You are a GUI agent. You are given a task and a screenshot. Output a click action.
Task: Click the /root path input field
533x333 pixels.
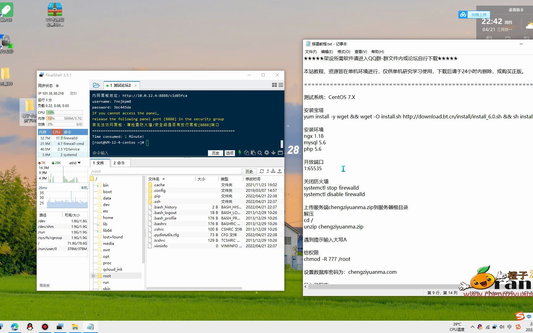166,171
